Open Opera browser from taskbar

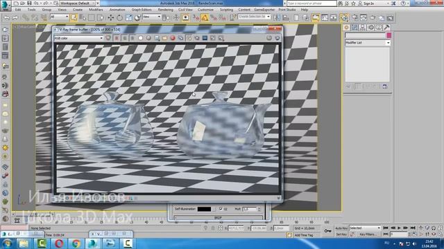(59, 243)
